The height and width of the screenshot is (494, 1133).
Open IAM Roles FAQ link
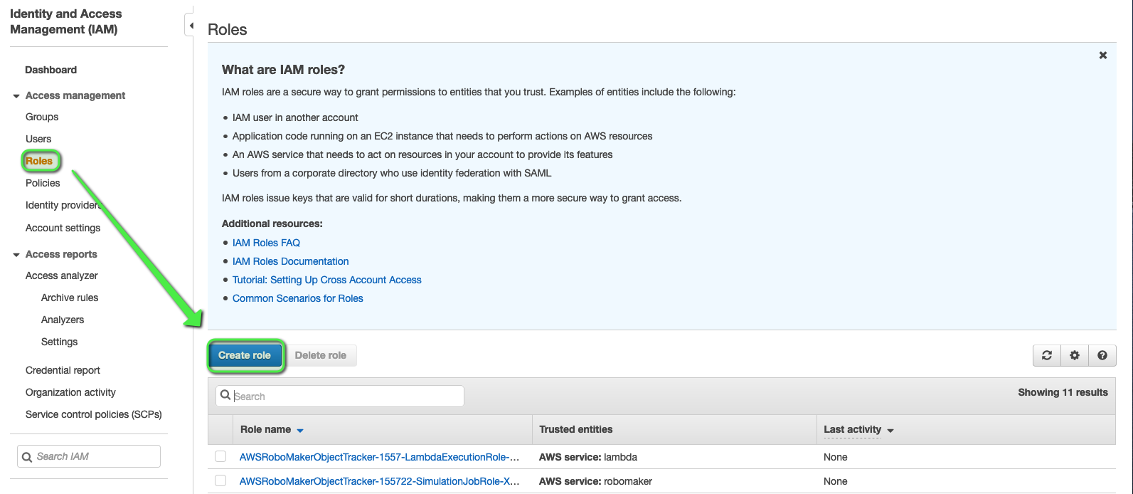(266, 243)
